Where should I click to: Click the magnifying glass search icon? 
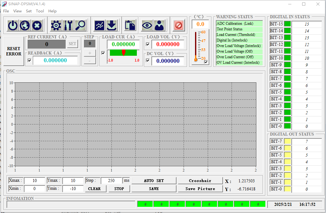[x=80, y=25]
